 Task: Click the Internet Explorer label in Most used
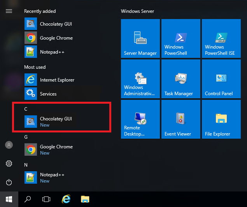[x=57, y=80]
